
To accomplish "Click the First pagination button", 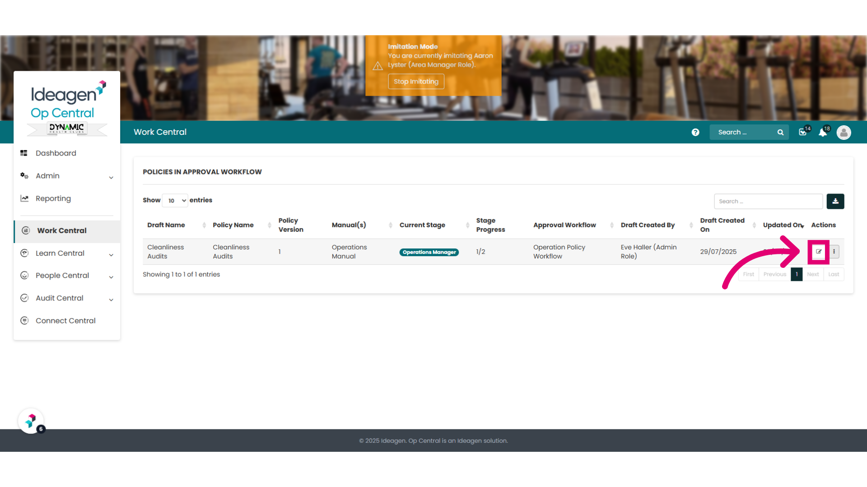I will (748, 274).
